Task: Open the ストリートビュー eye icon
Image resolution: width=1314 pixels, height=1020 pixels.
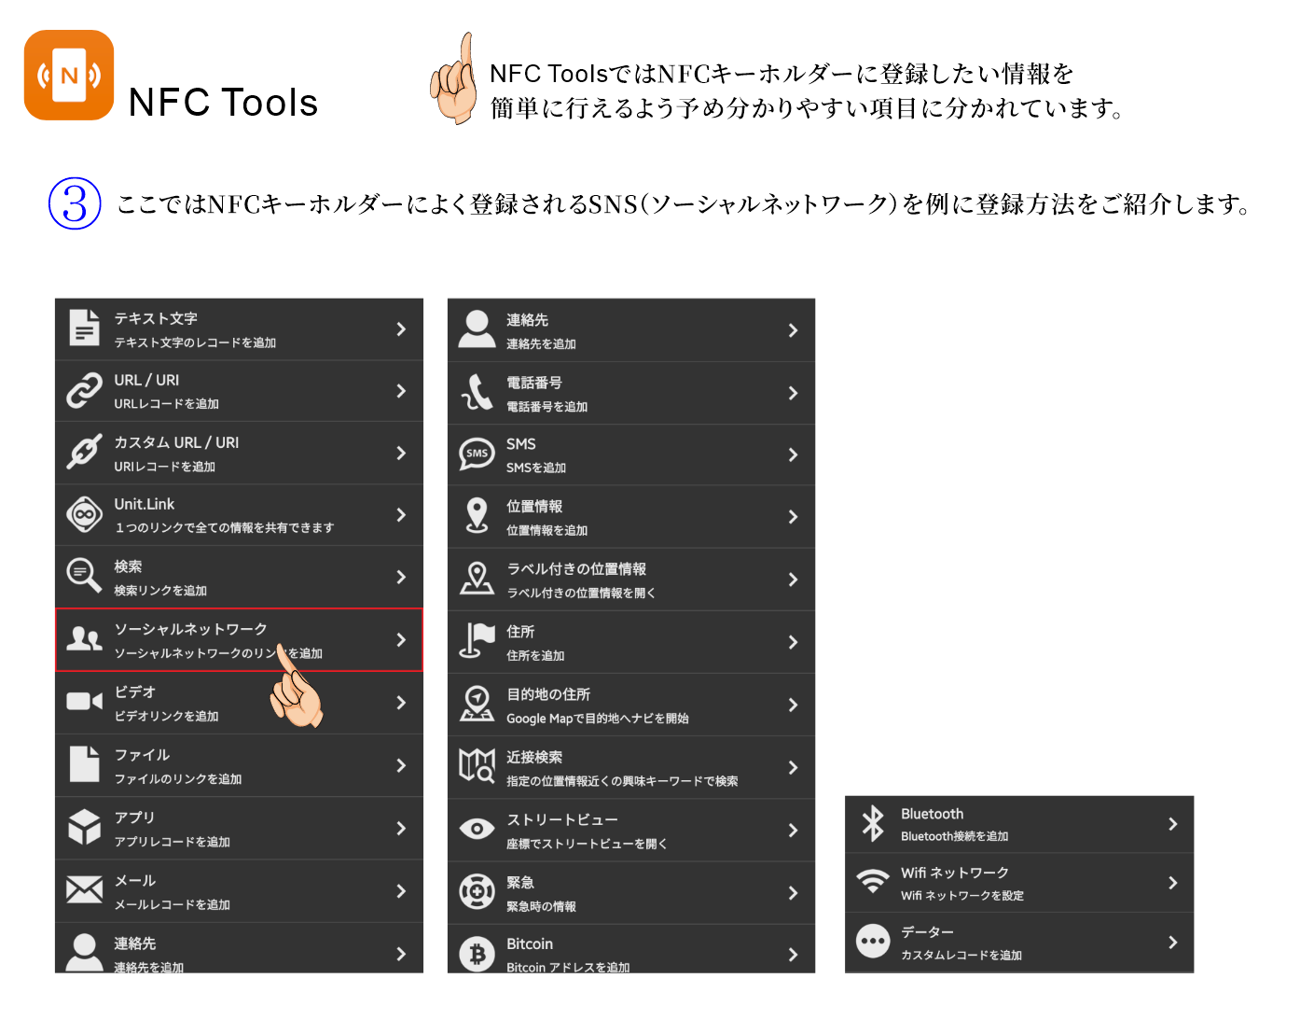Action: (477, 829)
